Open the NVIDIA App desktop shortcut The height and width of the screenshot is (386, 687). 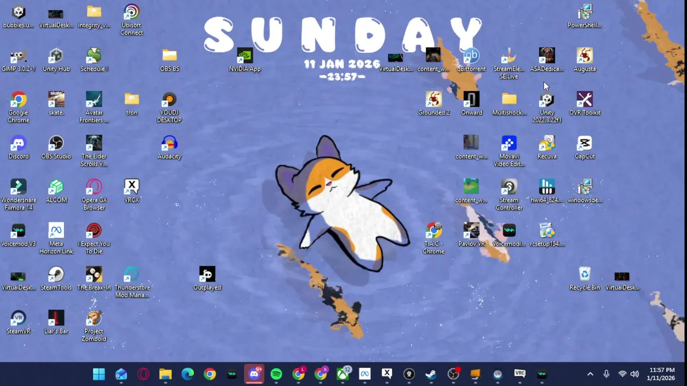point(245,60)
